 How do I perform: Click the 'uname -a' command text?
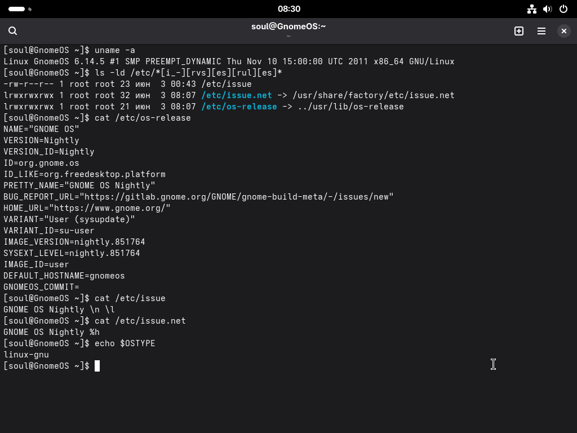(115, 50)
